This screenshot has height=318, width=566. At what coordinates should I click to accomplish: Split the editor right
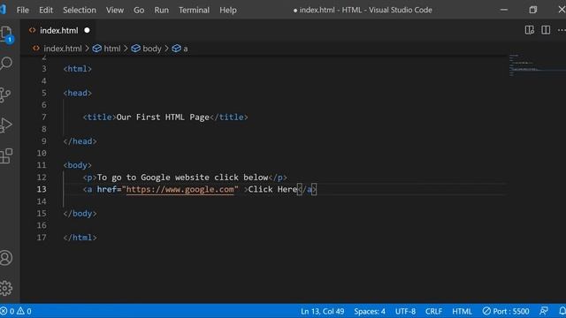[546, 30]
